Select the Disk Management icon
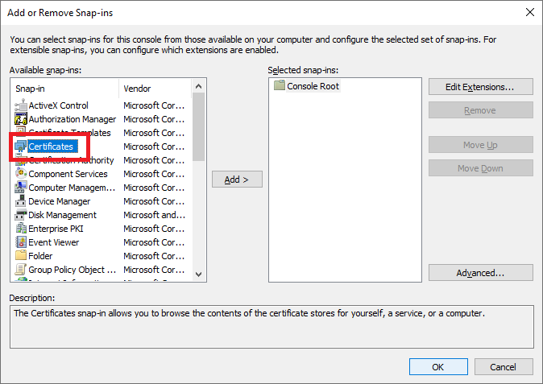This screenshot has height=384, width=543. point(21,215)
